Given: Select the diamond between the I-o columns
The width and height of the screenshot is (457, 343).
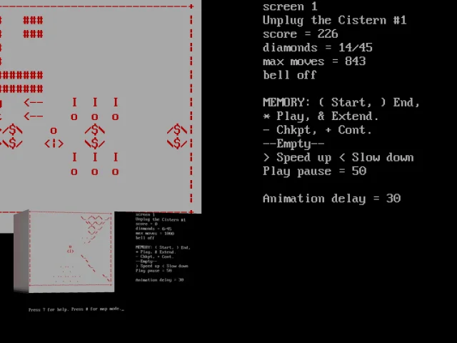Looking at the screenshot, I should coord(95,136).
